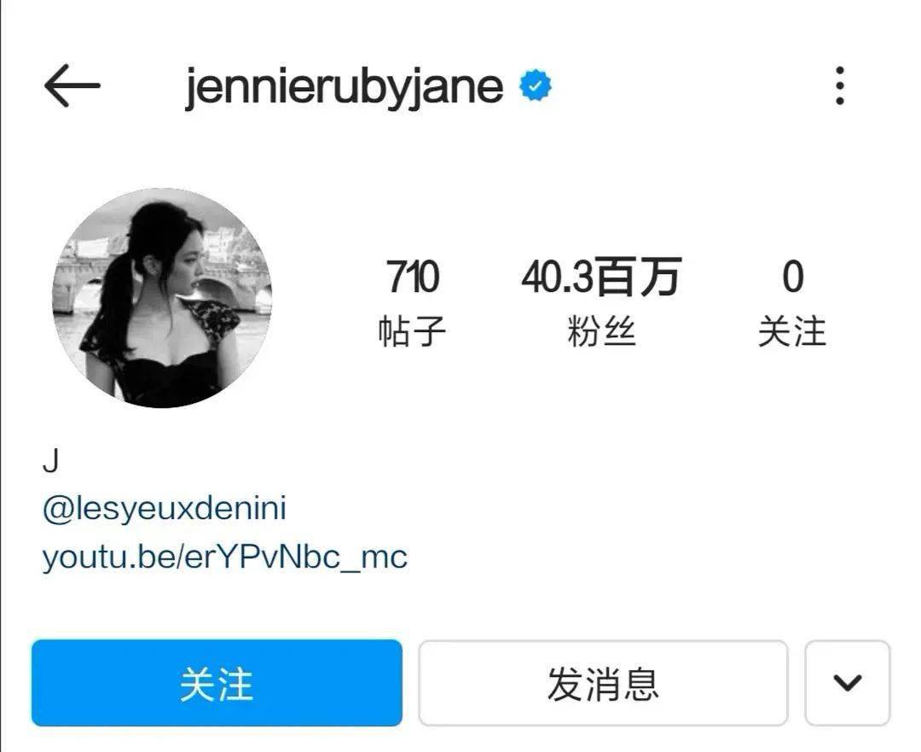Click the 百万 text in follower count
921x752 pixels.
click(x=638, y=277)
